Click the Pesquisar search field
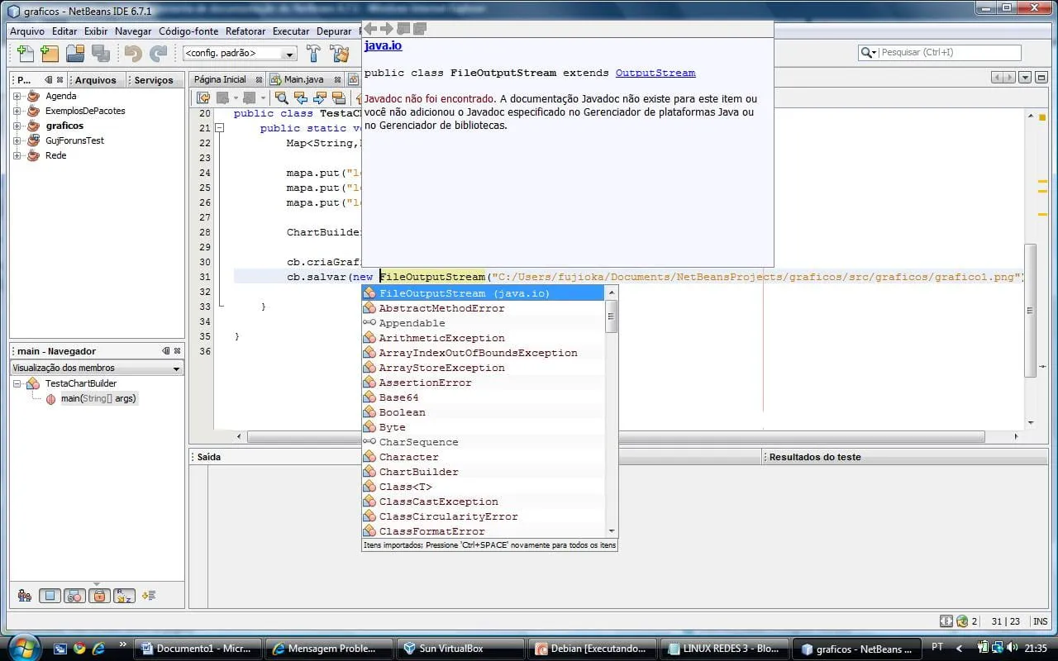 949,53
